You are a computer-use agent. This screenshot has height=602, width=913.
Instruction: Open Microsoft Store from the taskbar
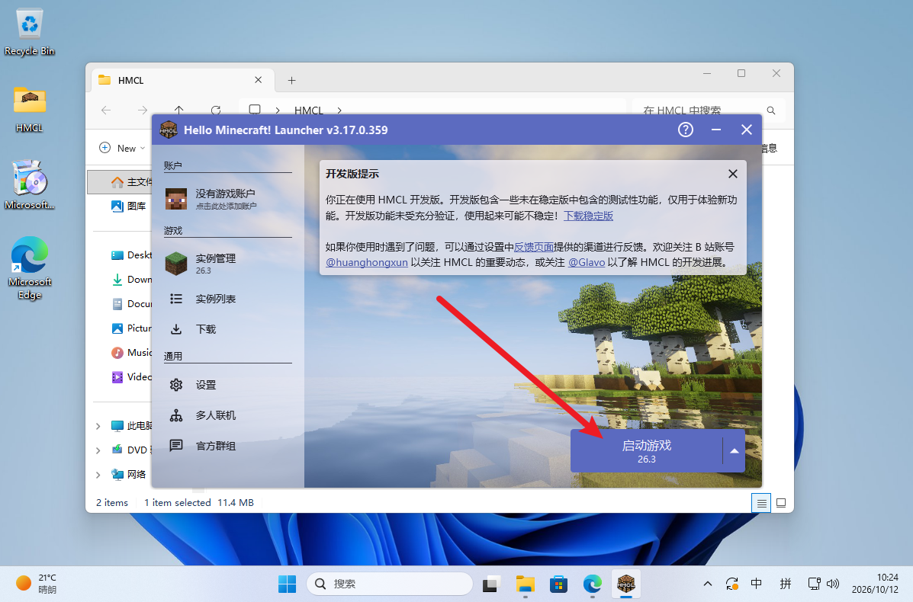(x=558, y=584)
